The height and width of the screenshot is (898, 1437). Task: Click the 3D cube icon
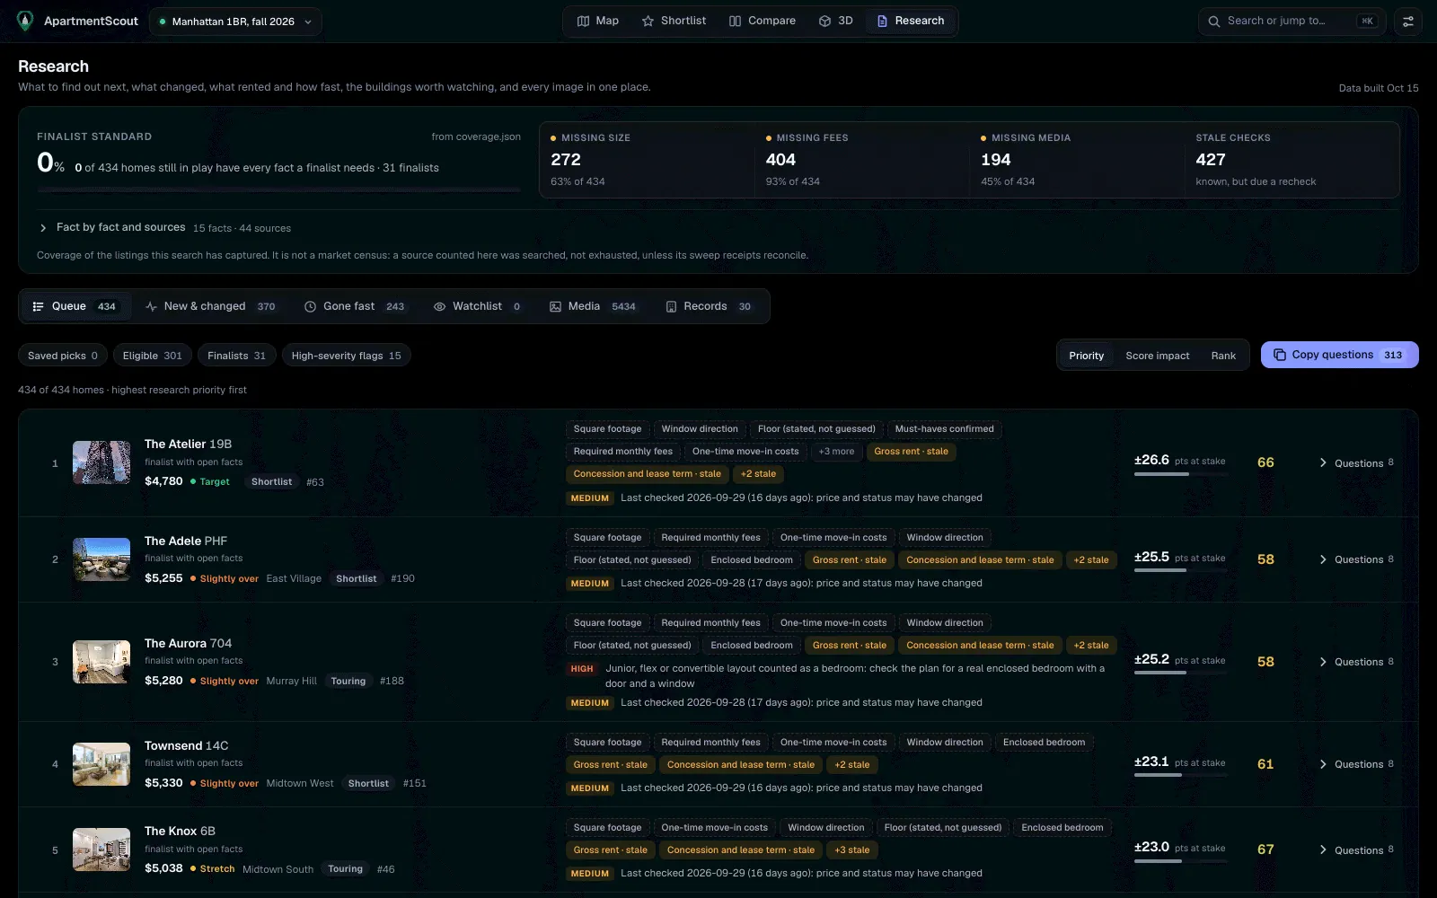[x=824, y=21]
